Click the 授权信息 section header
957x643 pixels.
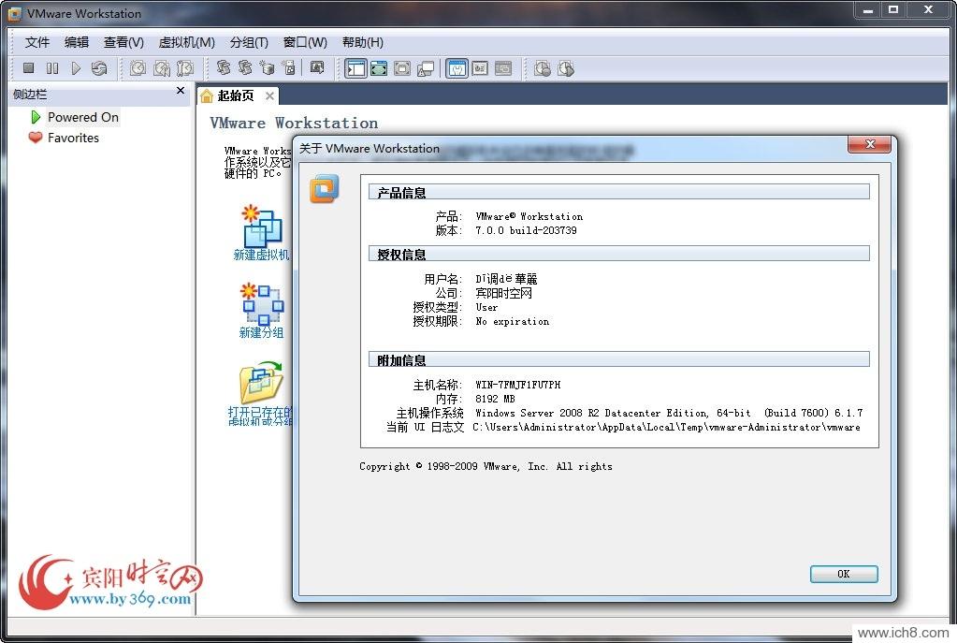tap(619, 254)
